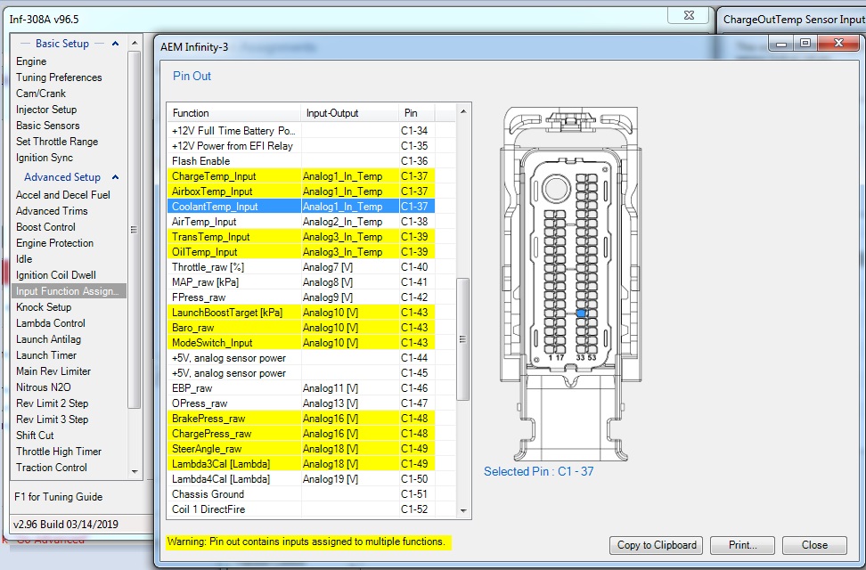Click the pin table scroll-down arrow
866x570 pixels.
pos(463,510)
